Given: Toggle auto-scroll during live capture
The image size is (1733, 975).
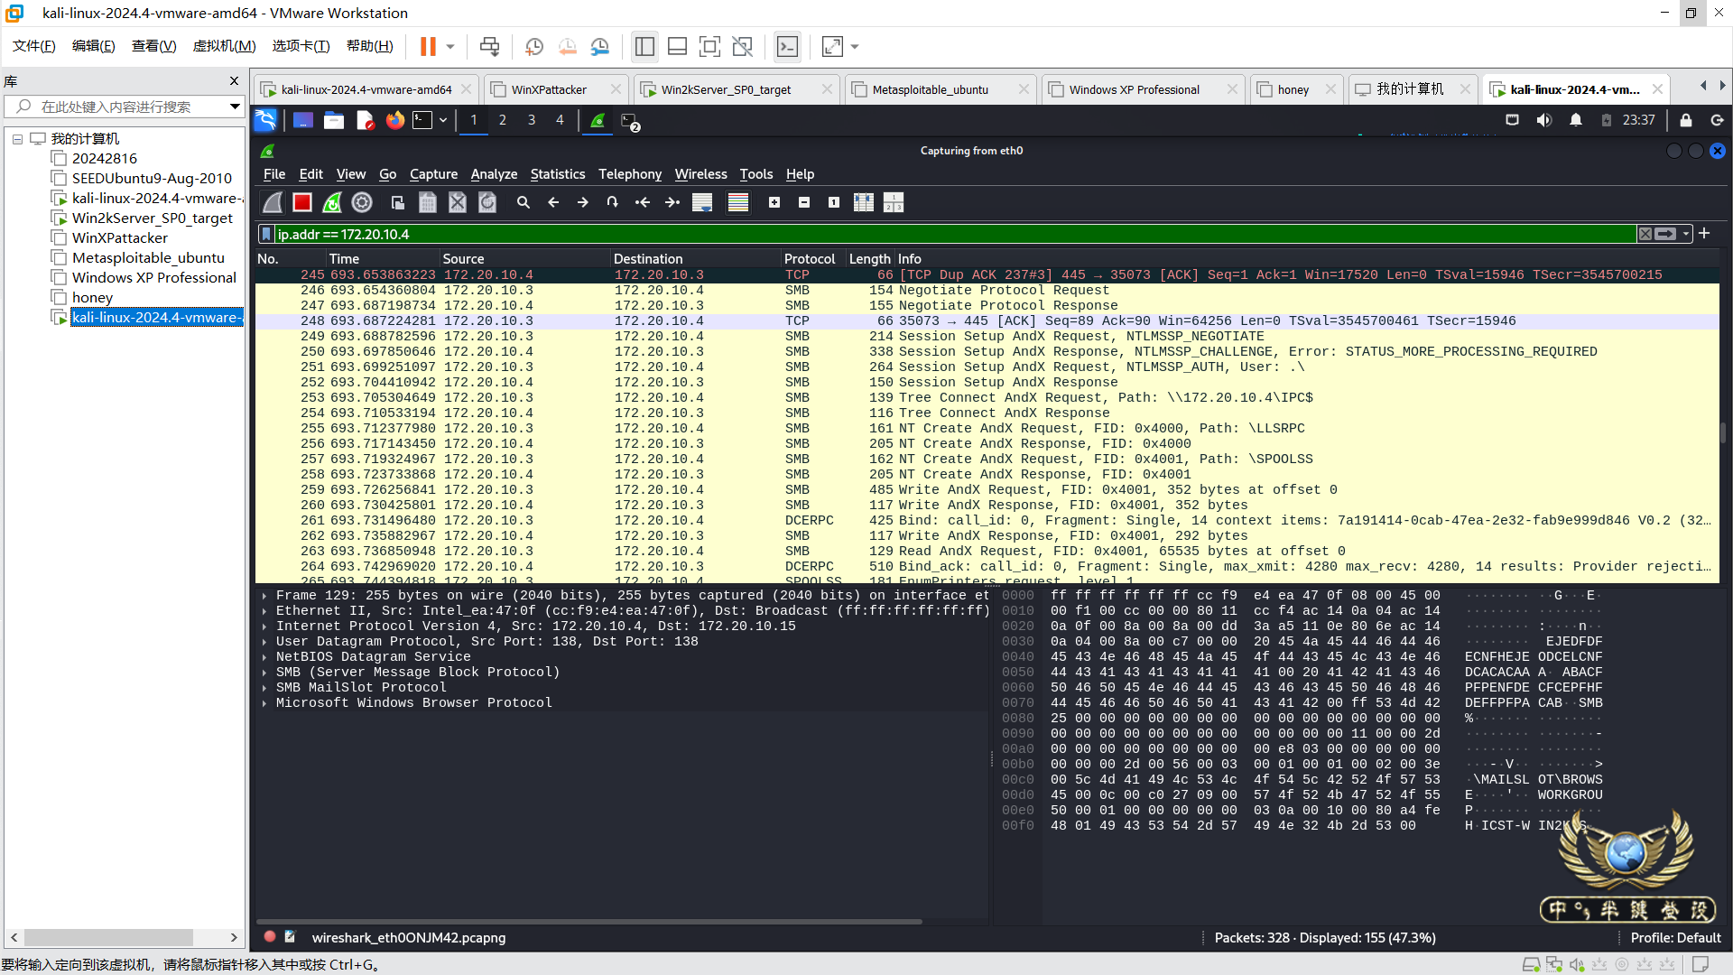Looking at the screenshot, I should 702,203.
